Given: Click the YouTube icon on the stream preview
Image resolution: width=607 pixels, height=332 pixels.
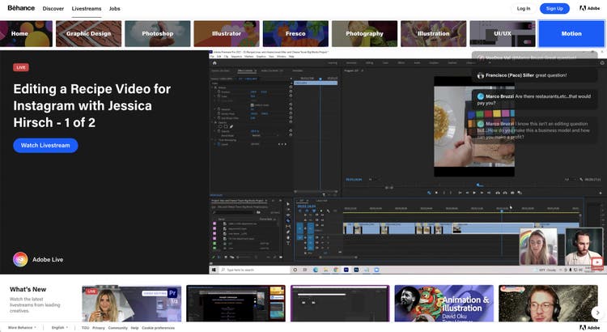Looking at the screenshot, I should click(597, 262).
